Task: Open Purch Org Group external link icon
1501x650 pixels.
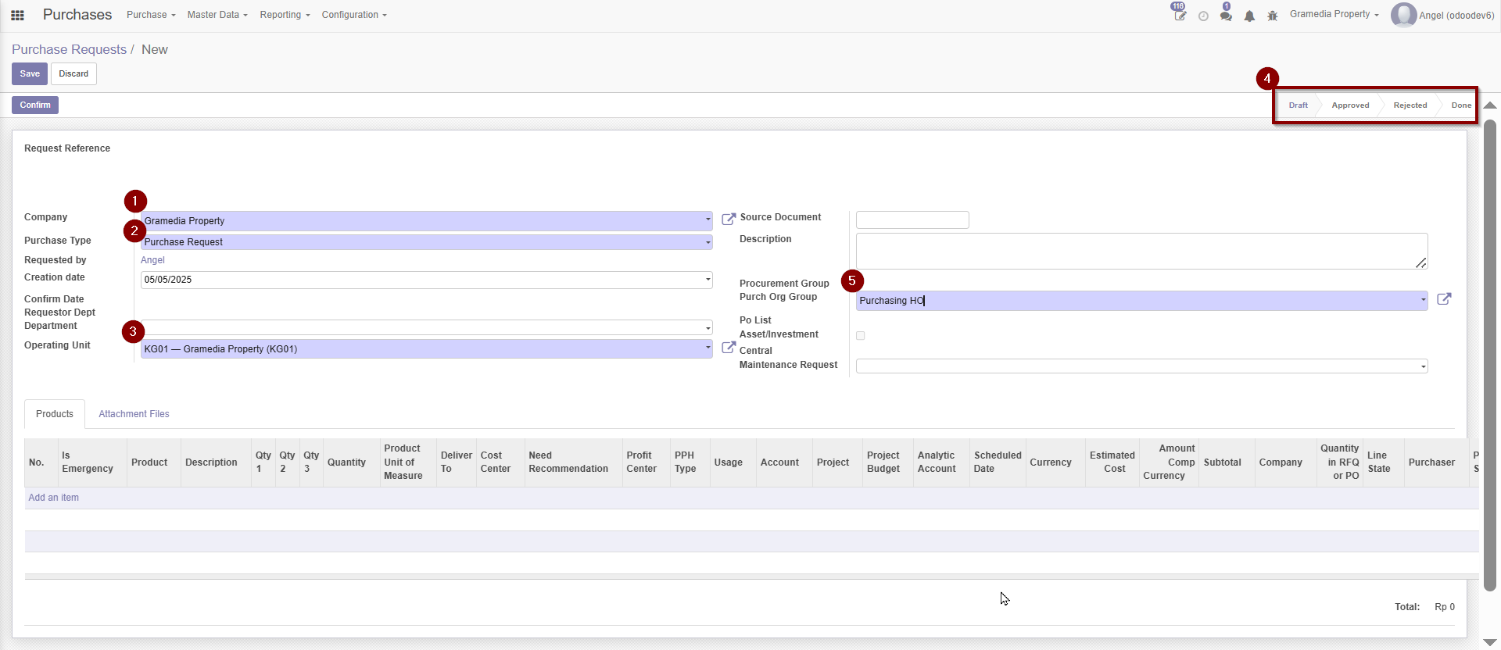Action: click(x=1444, y=299)
